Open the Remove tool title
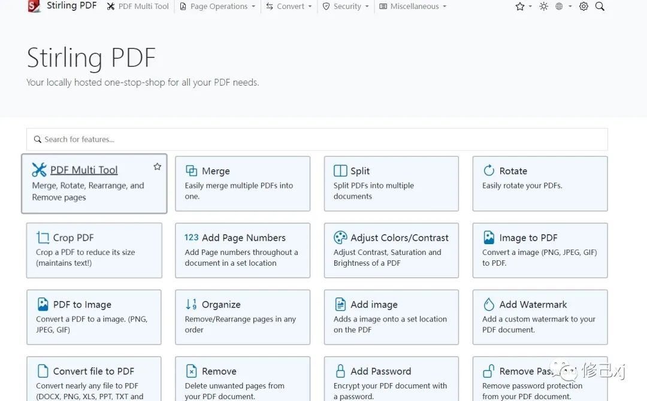647x401 pixels. click(x=219, y=371)
